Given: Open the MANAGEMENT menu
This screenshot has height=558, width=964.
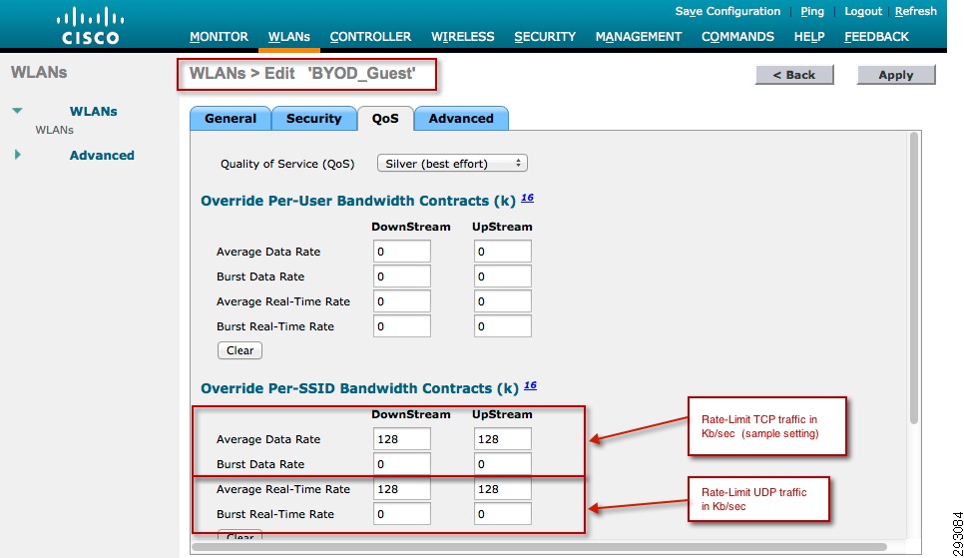Looking at the screenshot, I should pyautogui.click(x=638, y=37).
